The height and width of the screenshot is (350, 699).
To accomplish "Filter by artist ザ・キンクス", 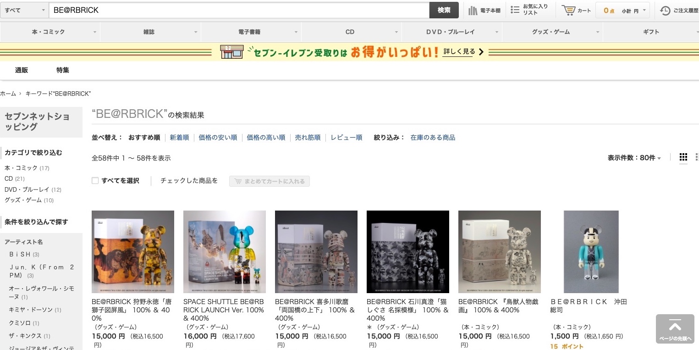I will tap(30, 336).
